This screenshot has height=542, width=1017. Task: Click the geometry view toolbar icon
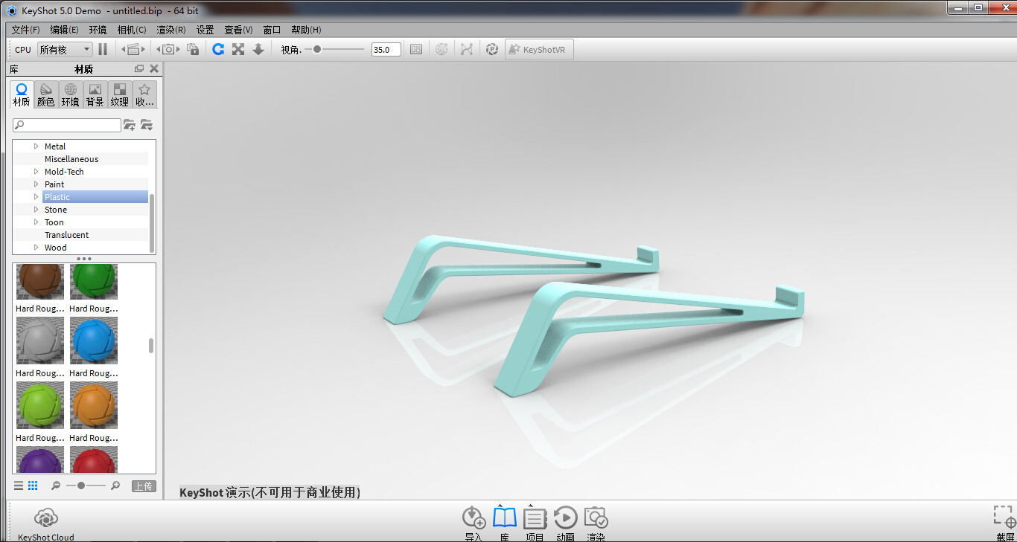click(x=441, y=49)
